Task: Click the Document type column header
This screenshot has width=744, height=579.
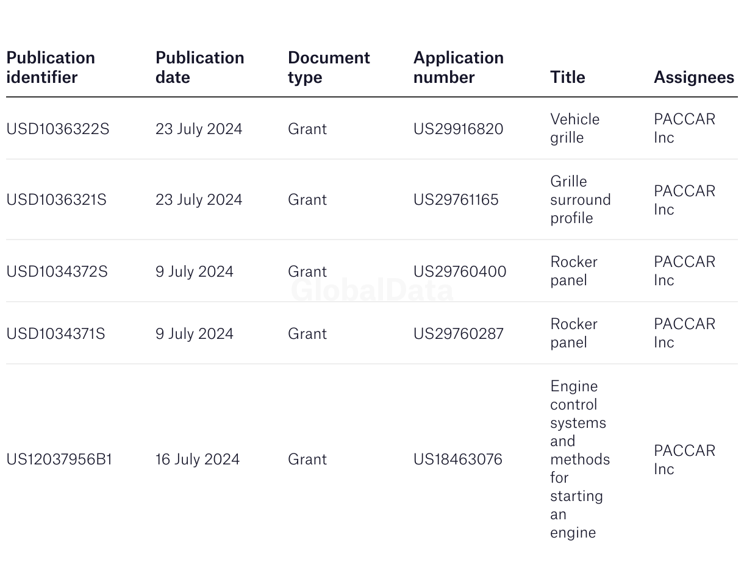Action: click(x=329, y=67)
